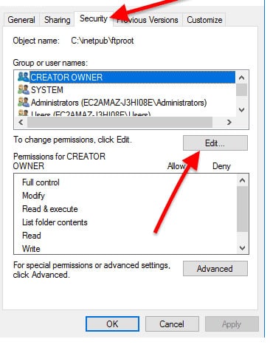Click the down arrow of the permissions list scrollbar
Screen dimensions: 270x356
pos(242,247)
